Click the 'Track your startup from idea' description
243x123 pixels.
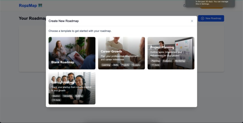click(71, 89)
